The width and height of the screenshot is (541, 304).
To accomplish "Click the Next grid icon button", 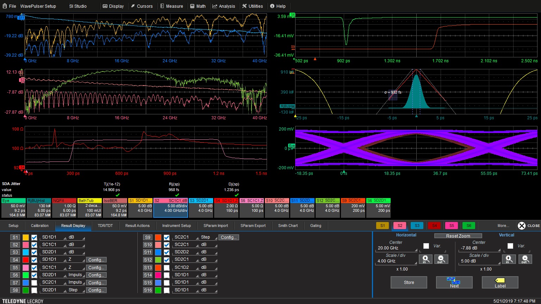I will pos(454,282).
